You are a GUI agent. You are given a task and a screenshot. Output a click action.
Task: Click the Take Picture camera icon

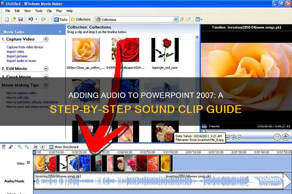[285, 137]
